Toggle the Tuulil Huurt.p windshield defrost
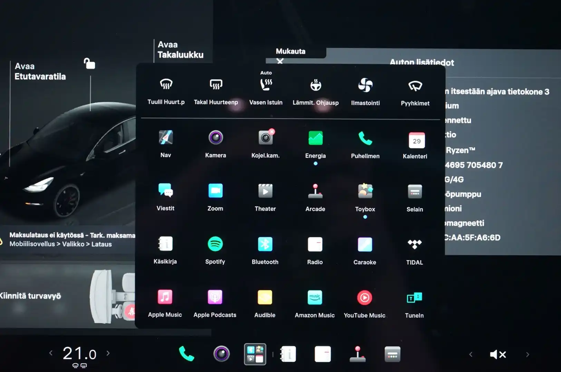Viewport: 561px width, 372px height. [x=166, y=91]
